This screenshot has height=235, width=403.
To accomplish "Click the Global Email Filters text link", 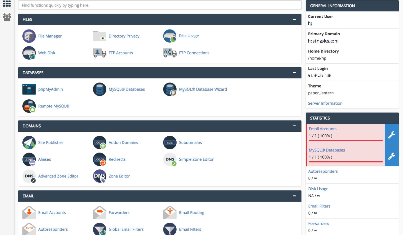I will coord(126,229).
